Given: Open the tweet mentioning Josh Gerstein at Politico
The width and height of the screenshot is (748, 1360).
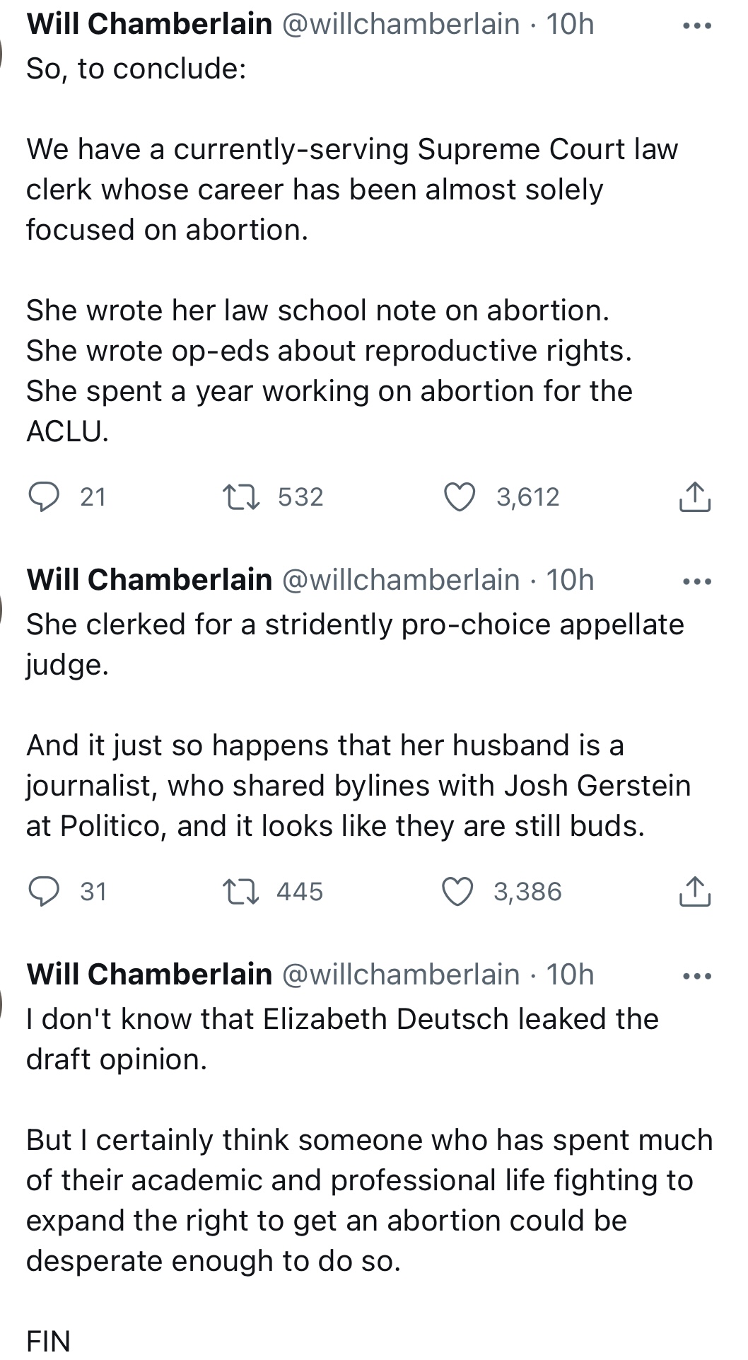Looking at the screenshot, I should click(358, 725).
